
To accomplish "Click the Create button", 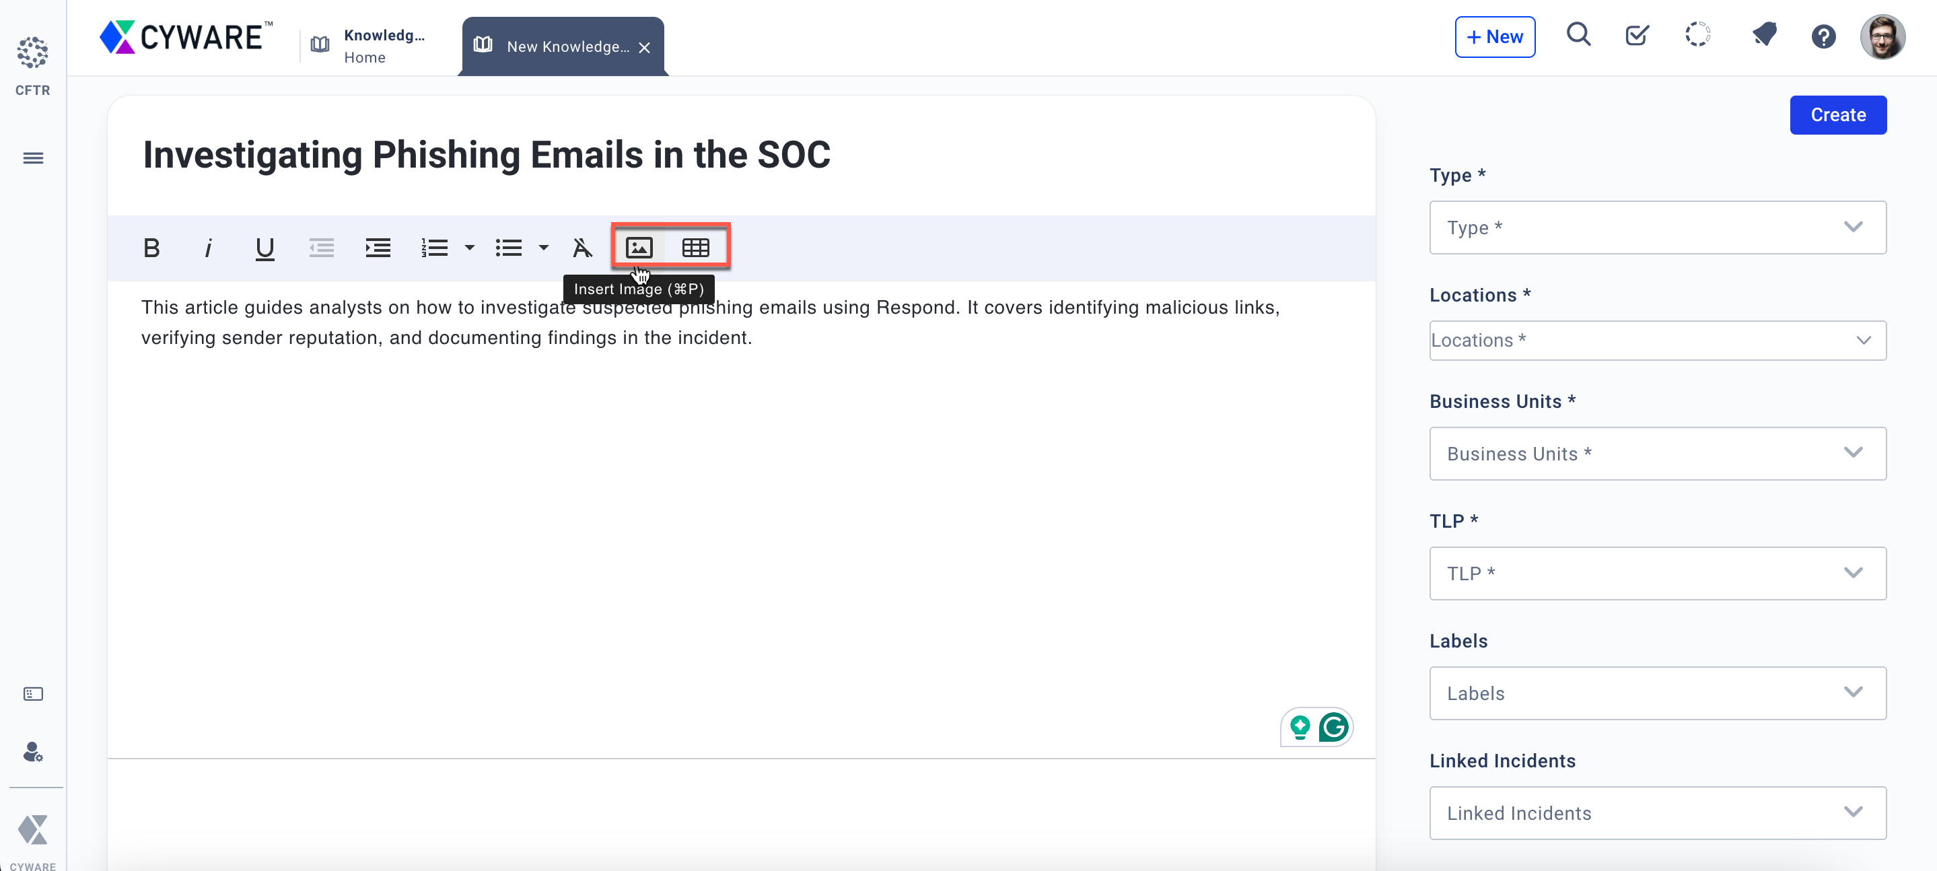I will point(1837,115).
